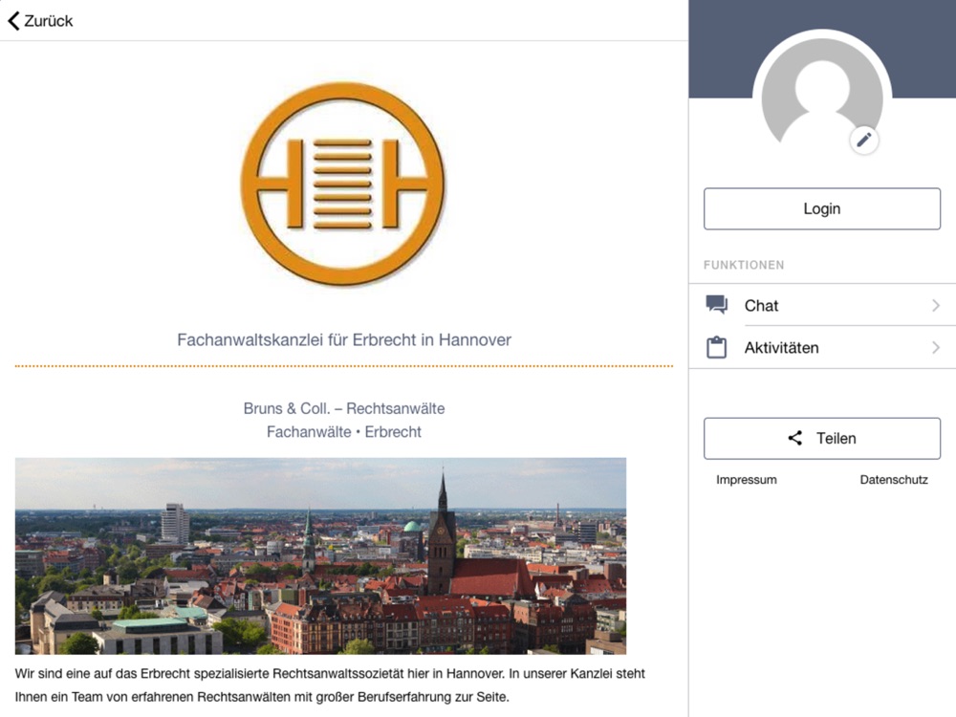The height and width of the screenshot is (717, 956).
Task: Click the FUNKTIONEN section header
Action: point(744,265)
